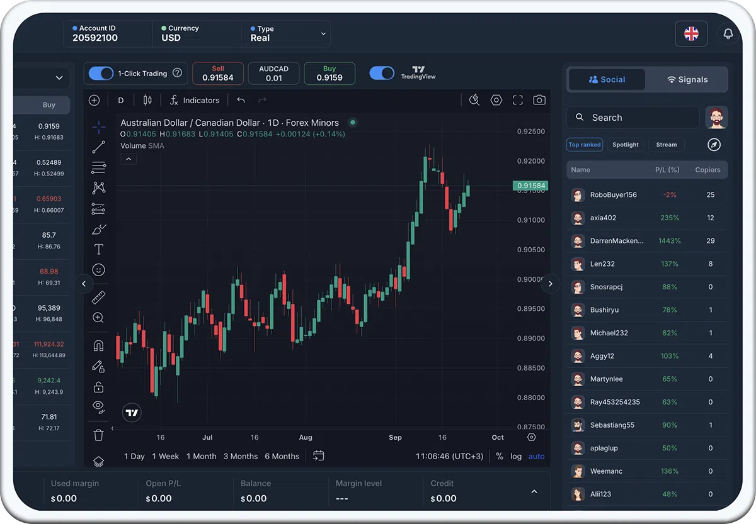The height and width of the screenshot is (524, 756).
Task: Toggle the TradingView chart switch
Action: pyautogui.click(x=381, y=74)
